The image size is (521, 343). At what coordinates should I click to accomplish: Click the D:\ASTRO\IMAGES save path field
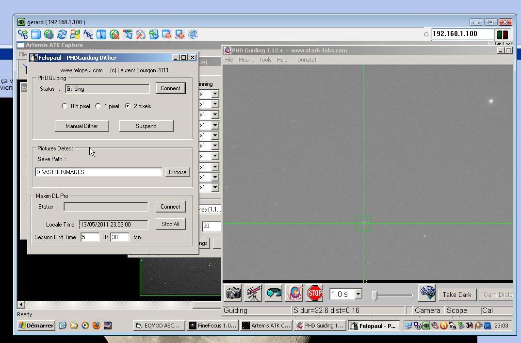(98, 172)
